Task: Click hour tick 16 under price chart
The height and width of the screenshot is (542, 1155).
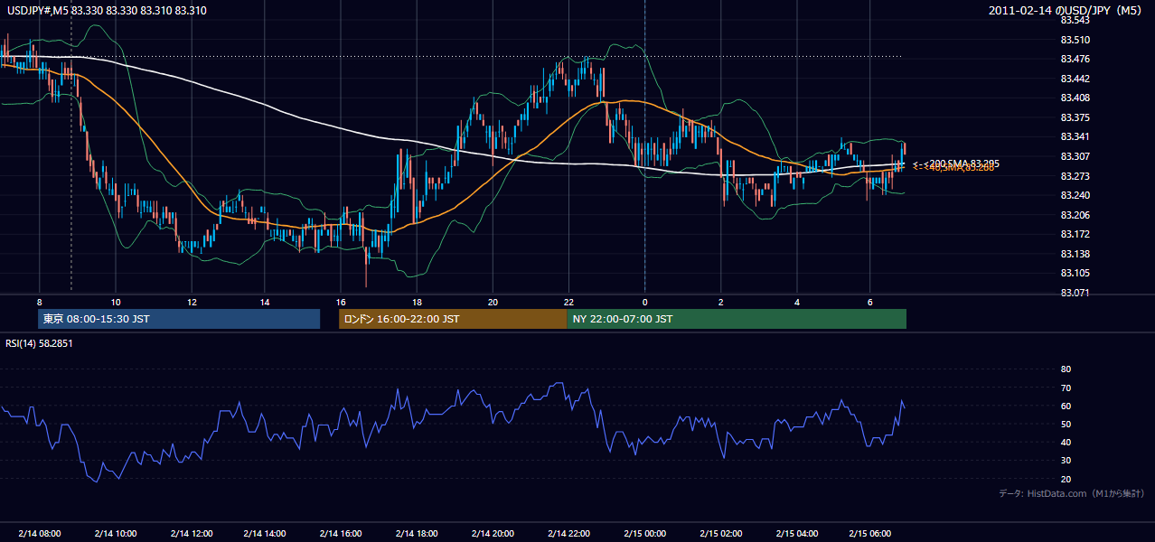Action: pyautogui.click(x=341, y=302)
